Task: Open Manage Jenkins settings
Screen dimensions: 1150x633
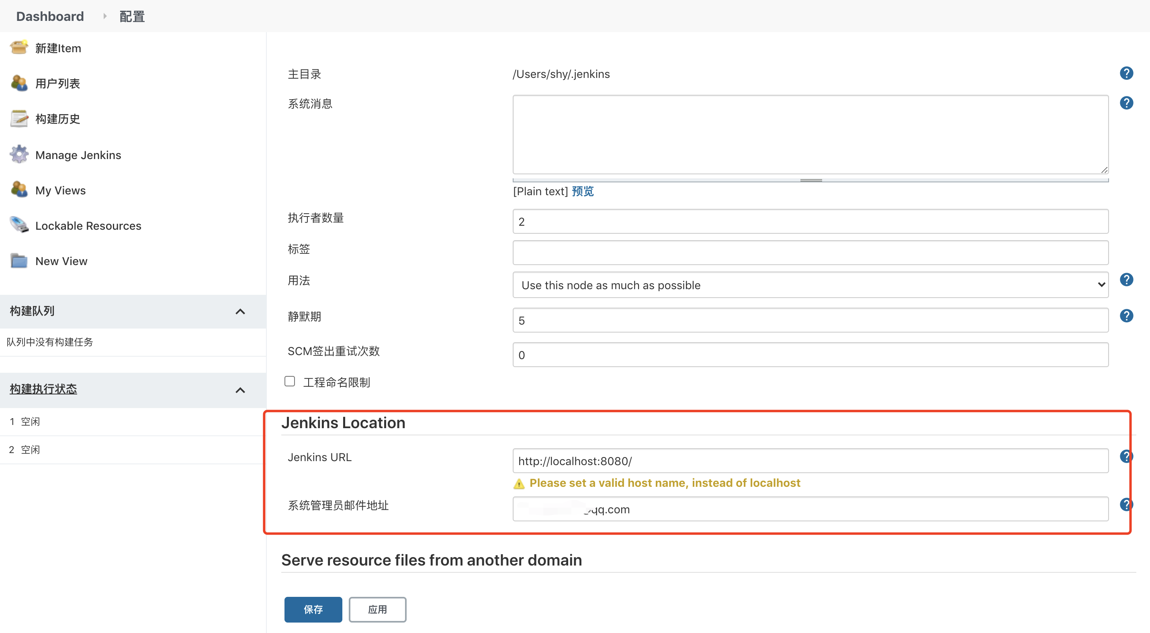Action: coord(78,155)
